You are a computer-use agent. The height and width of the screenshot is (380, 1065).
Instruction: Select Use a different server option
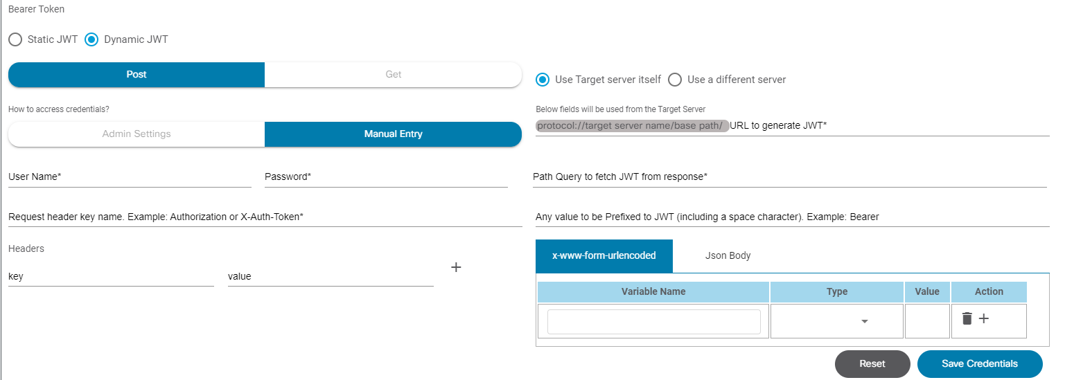[x=675, y=80]
